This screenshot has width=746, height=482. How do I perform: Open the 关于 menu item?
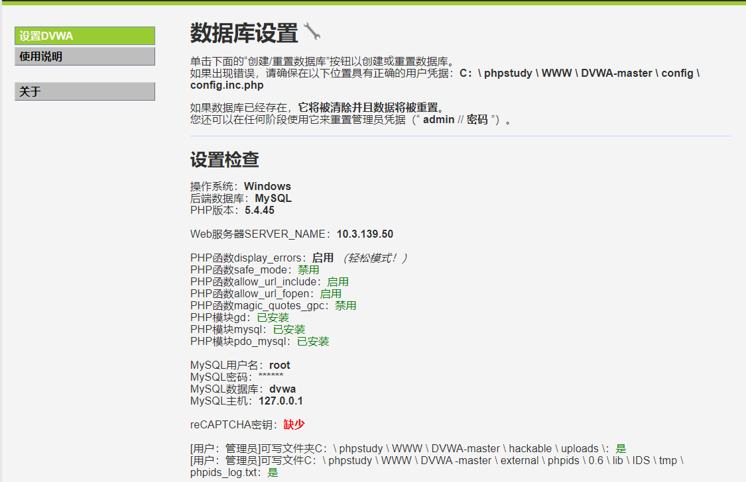pyautogui.click(x=85, y=91)
